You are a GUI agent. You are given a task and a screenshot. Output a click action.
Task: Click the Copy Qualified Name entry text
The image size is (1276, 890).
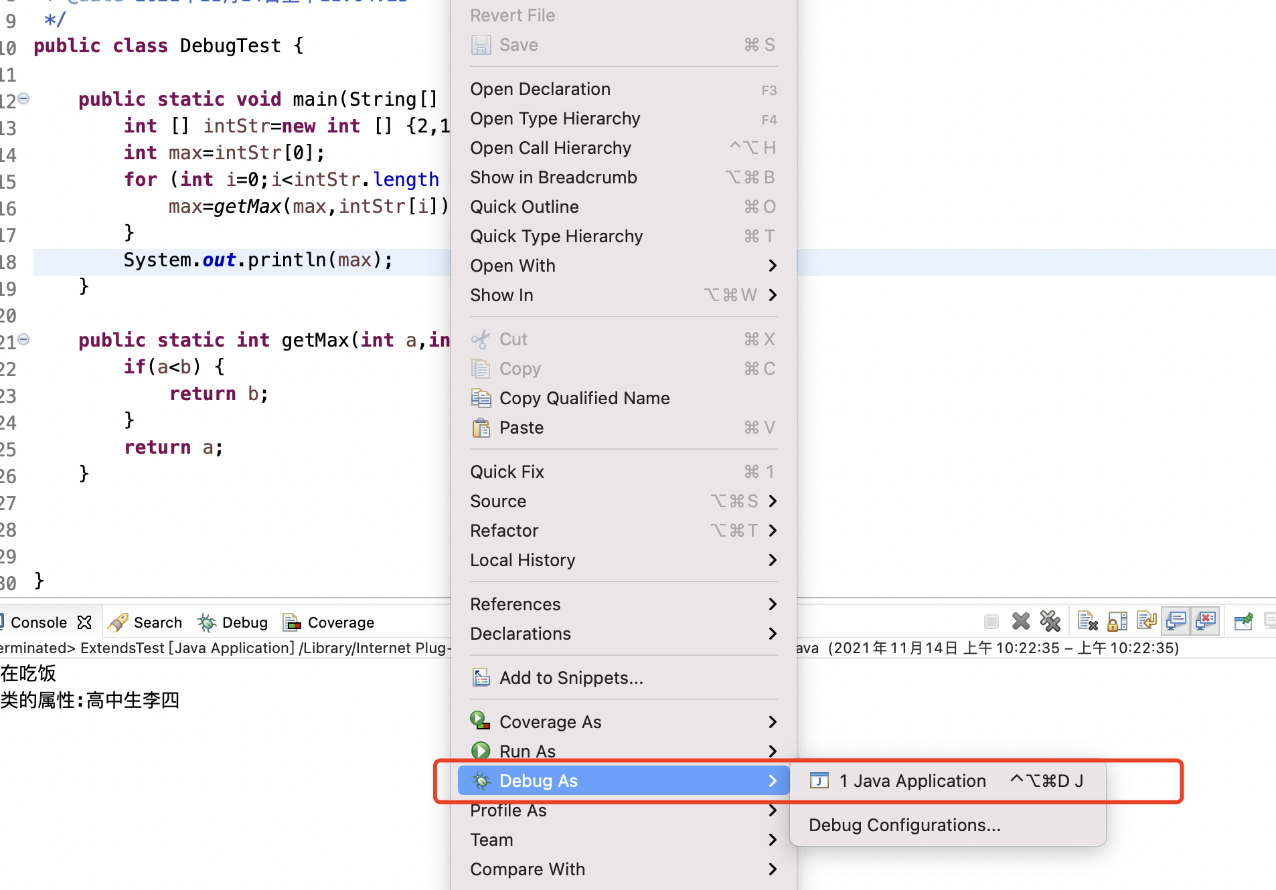[x=584, y=398]
